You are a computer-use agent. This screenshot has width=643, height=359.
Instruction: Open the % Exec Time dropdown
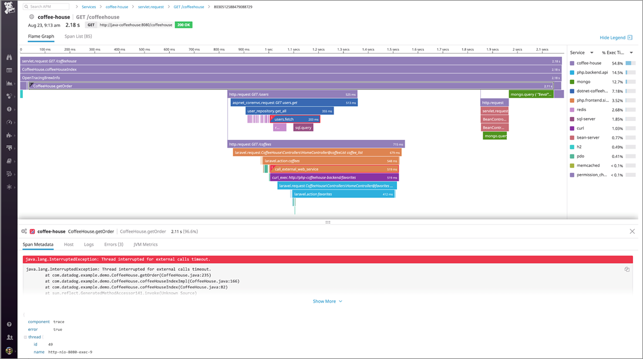(x=617, y=52)
